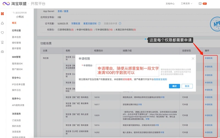Image resolution: width=220 pixels, height=138 pixels.
Task: Open 基本信息 in the sidebar
Action: (x=16, y=37)
